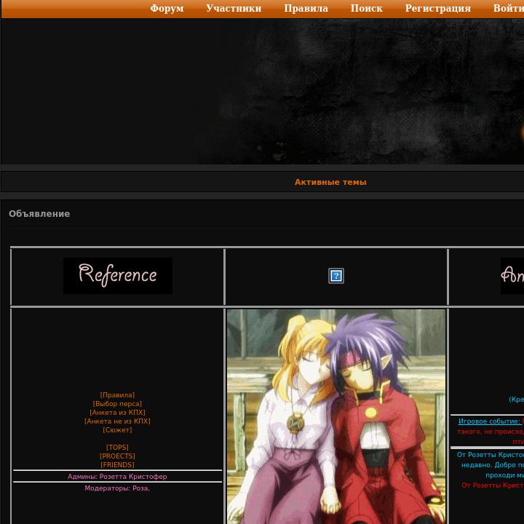Open the [Анкета из КПХ] link

[117, 413]
